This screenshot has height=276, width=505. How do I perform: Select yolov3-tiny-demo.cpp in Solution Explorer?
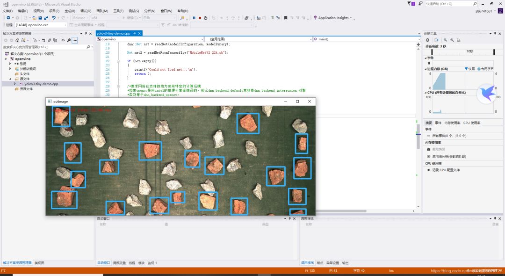click(41, 84)
